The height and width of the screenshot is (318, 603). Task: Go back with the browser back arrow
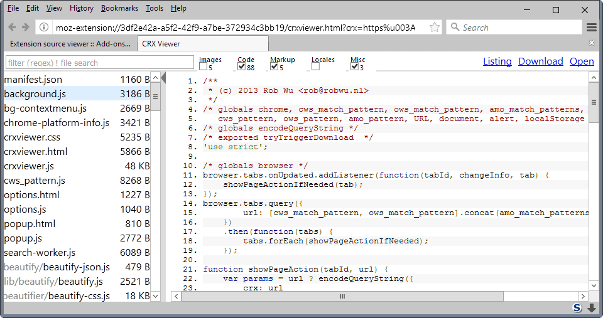coord(12,27)
